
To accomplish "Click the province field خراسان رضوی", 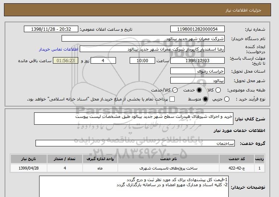I will 197,71.
